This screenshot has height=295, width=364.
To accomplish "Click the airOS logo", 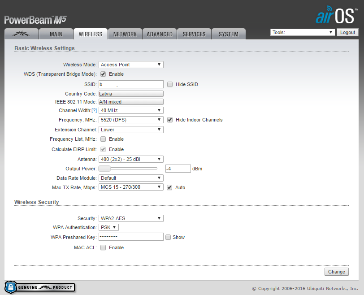I will pyautogui.click(x=337, y=15).
